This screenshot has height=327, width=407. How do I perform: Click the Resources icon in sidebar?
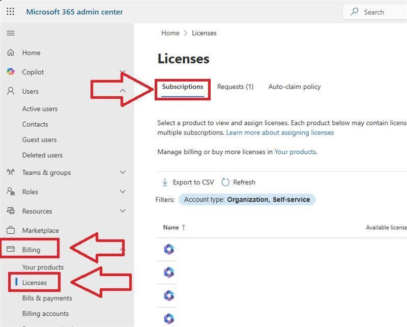click(11, 211)
